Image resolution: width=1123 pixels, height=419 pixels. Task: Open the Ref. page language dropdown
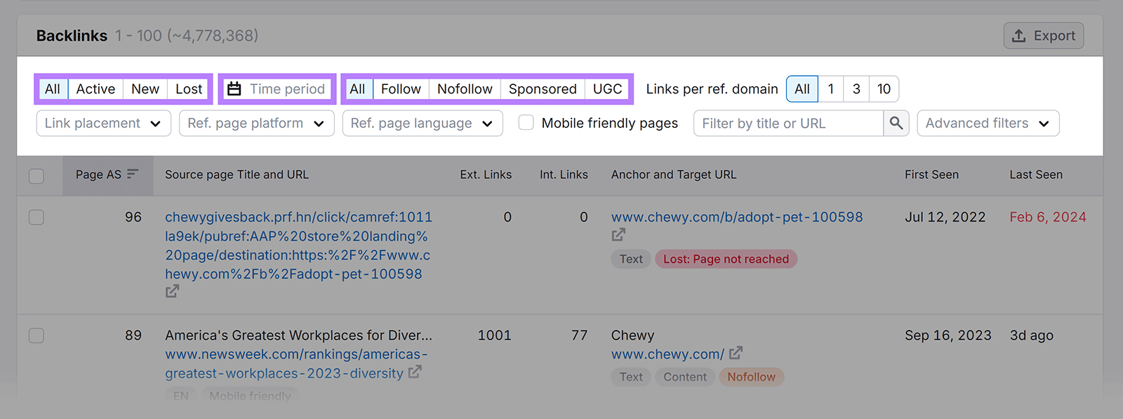422,124
